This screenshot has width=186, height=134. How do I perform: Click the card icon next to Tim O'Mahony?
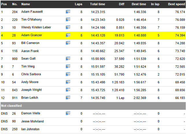coord(68,20)
